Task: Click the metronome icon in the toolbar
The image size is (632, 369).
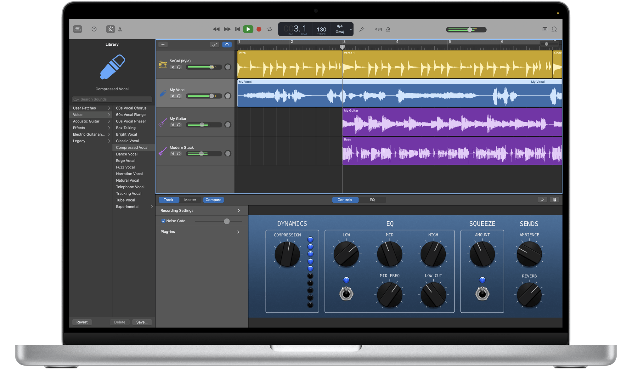Action: click(x=388, y=29)
